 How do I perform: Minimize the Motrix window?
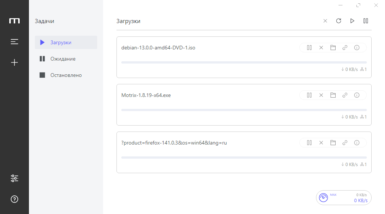[x=340, y=5]
